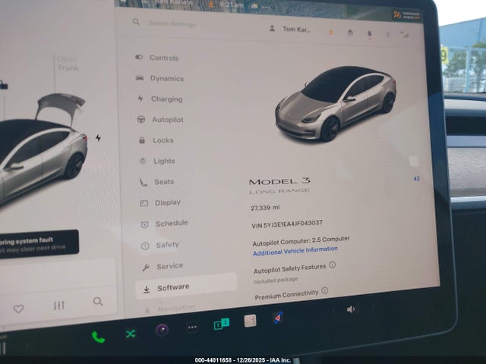Click the 9:21 am clock display
Screen dimensions: 486x364
tap(231, 5)
